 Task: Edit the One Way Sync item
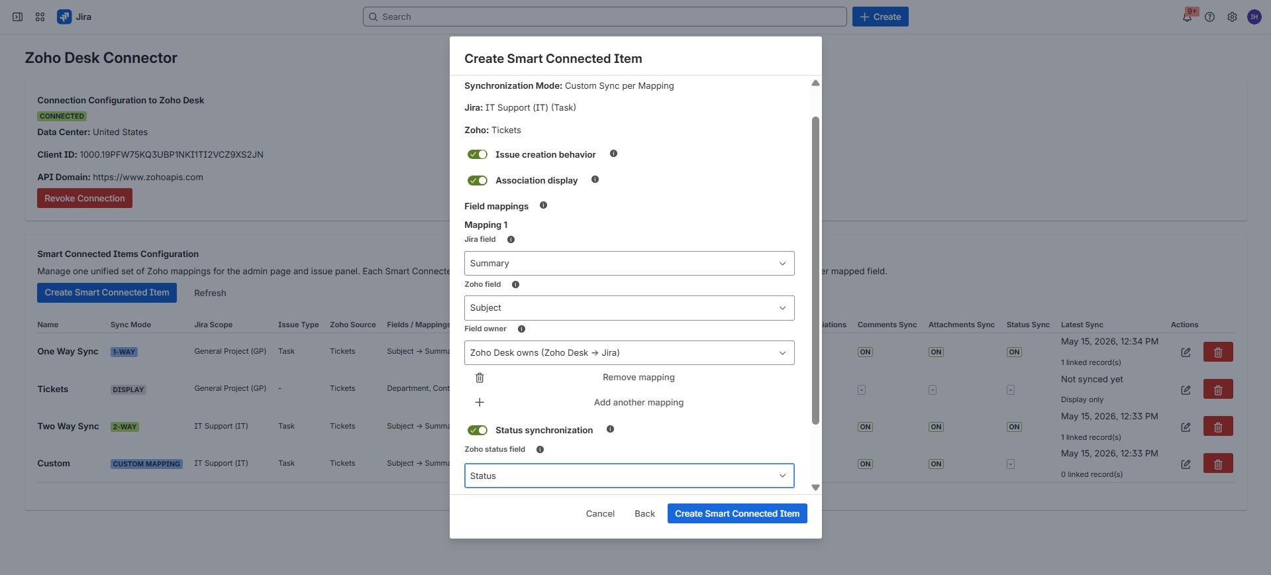1186,352
